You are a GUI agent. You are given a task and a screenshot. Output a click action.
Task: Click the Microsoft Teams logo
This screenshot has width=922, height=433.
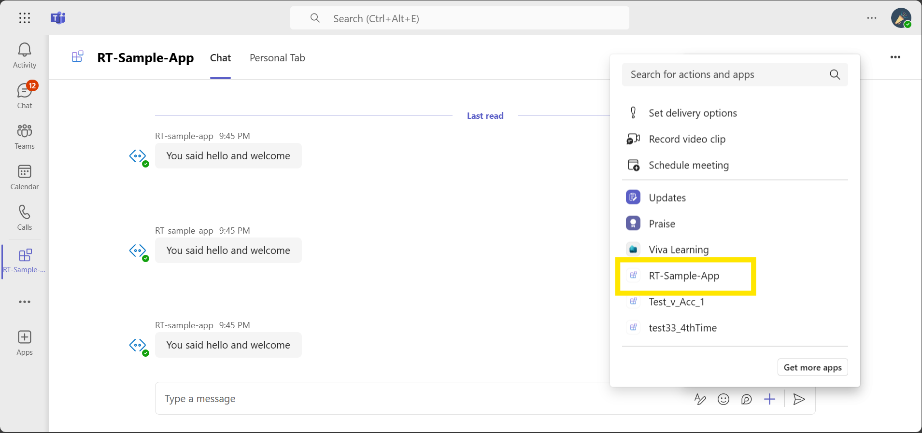click(58, 18)
